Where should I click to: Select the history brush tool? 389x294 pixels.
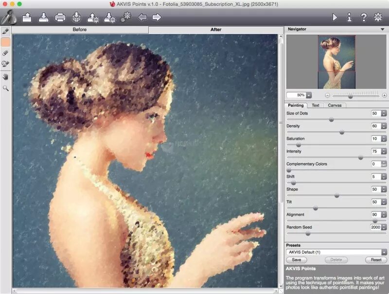click(x=5, y=64)
